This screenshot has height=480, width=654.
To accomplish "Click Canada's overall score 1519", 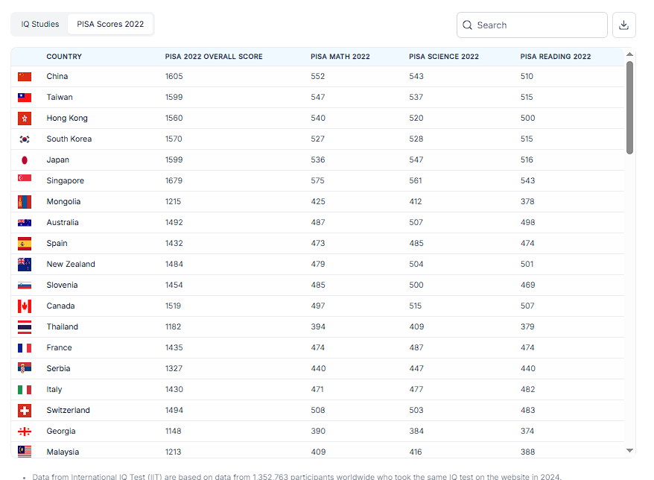I will point(173,306).
